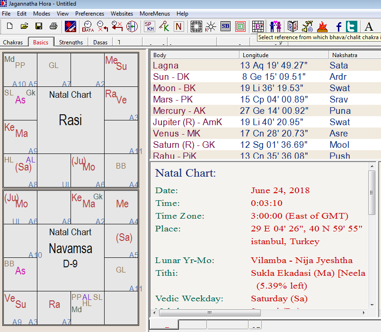This screenshot has width=381, height=332.
Task: Click the Rasi chart center label
Action: click(71, 120)
